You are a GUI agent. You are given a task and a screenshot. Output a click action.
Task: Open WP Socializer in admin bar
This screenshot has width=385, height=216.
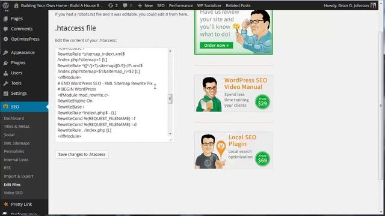(x=209, y=5)
